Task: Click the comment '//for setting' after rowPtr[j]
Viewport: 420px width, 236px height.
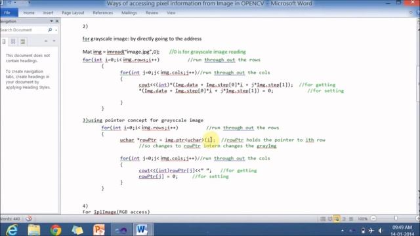Action: point(210,176)
